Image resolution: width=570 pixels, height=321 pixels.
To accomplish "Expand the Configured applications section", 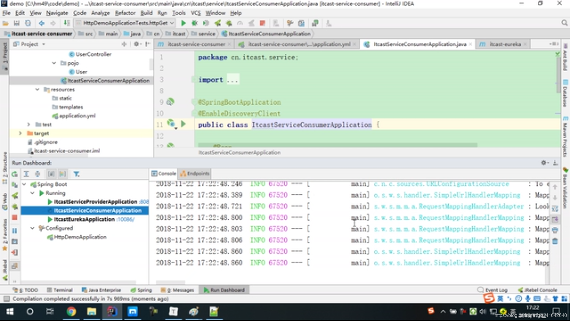I will pos(33,228).
